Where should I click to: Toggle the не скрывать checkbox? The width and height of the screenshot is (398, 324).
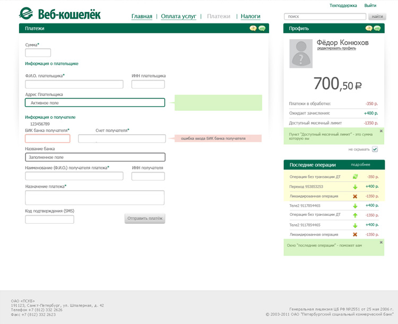375,150
